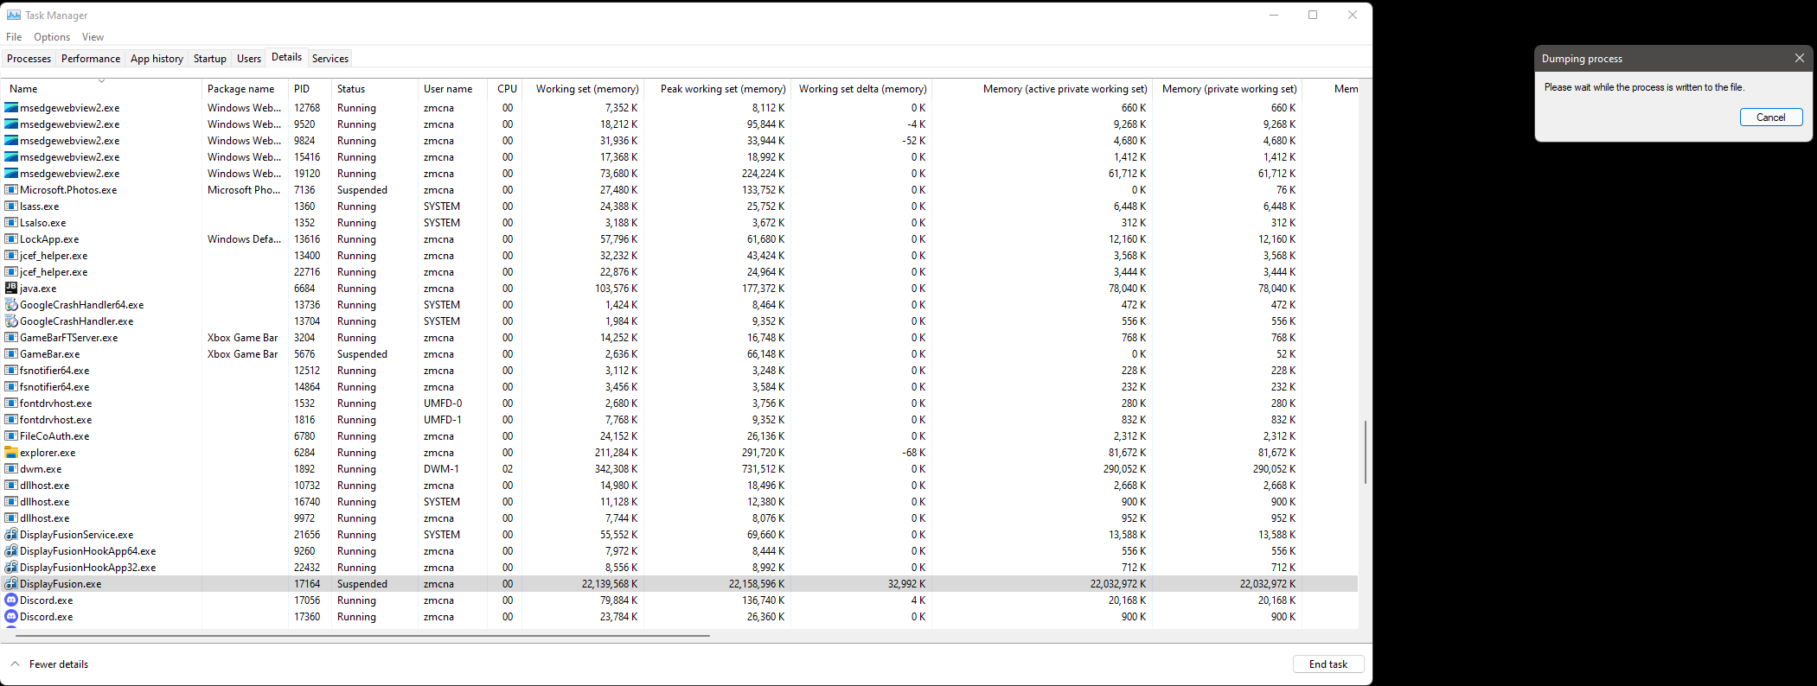Click the horizontal scrollbar below the list
This screenshot has width=1817, height=686.
[x=363, y=635]
